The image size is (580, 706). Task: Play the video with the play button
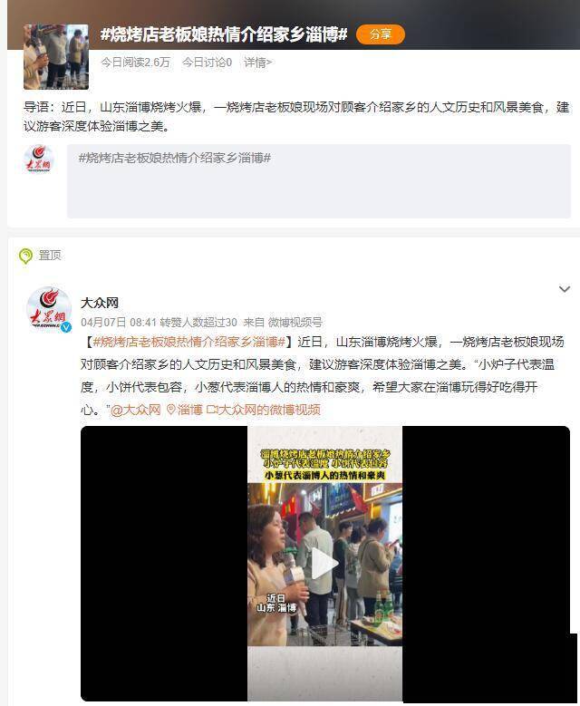click(324, 564)
